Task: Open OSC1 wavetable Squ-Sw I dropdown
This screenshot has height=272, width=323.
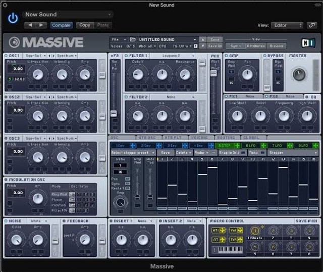Action: point(35,56)
